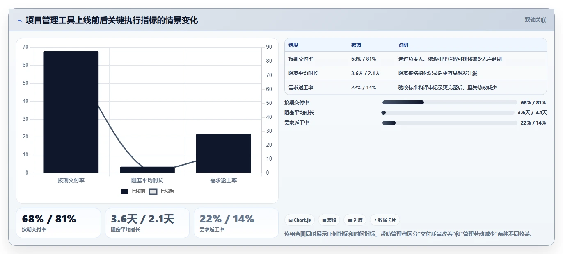Click table cell 22% / 14%
Viewport: 563px width, 254px height.
pyautogui.click(x=364, y=88)
